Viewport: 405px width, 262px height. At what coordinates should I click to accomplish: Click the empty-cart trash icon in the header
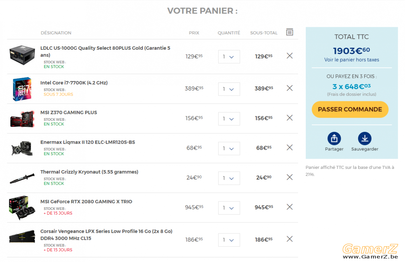[290, 32]
